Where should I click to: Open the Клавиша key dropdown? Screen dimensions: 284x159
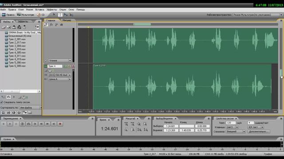pyautogui.click(x=233, y=127)
